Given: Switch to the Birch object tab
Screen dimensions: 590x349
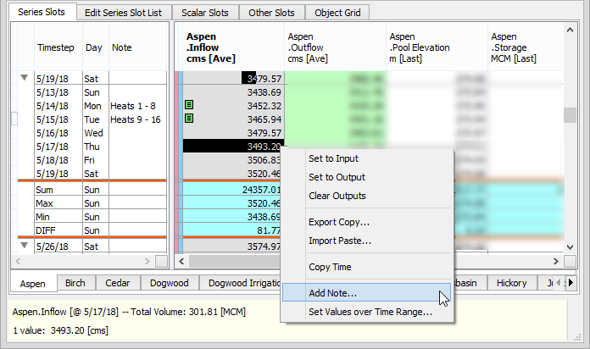Looking at the screenshot, I should pos(75,283).
